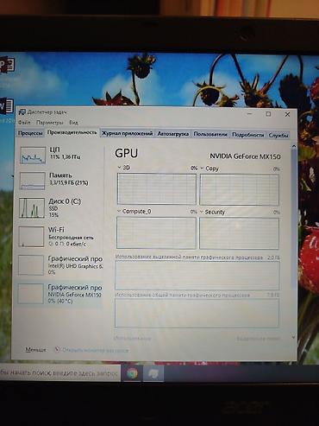Image resolution: width=319 pixels, height=426 pixels.
Task: Switch to the Пользователи tab
Action: pyautogui.click(x=210, y=134)
